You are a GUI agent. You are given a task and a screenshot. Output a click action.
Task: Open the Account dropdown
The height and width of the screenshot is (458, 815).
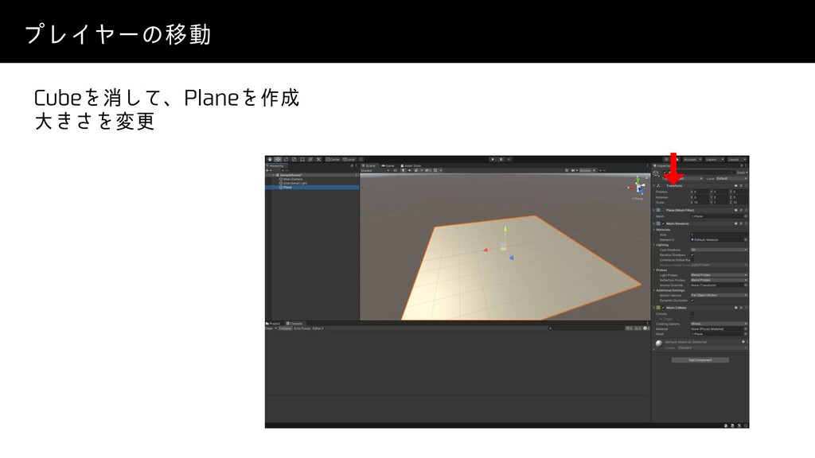(692, 159)
